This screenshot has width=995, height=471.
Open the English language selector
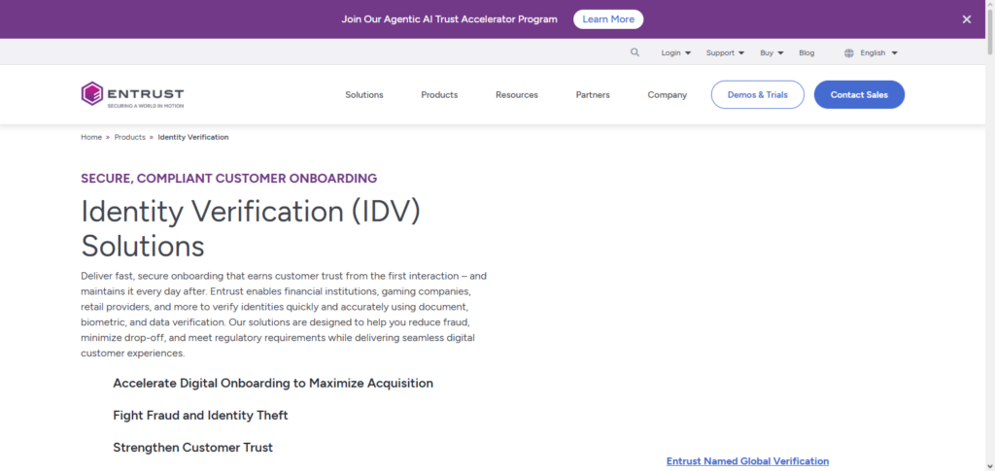pyautogui.click(x=878, y=53)
